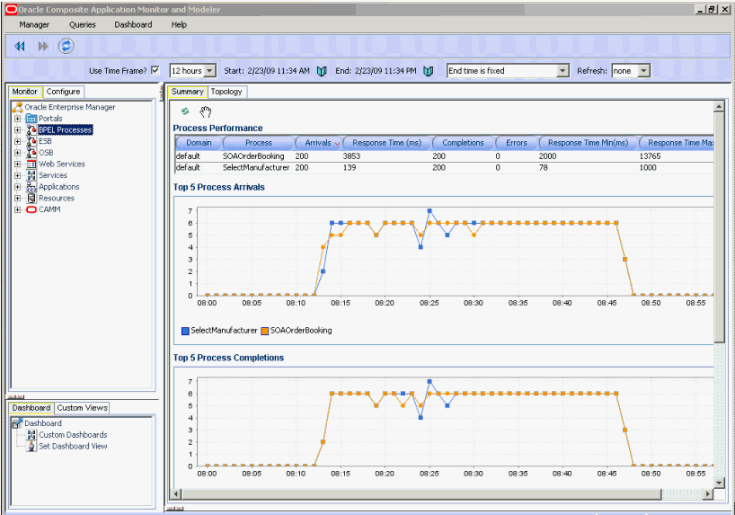Click the Set Dashboard View icon
The image size is (735, 515).
[x=31, y=446]
